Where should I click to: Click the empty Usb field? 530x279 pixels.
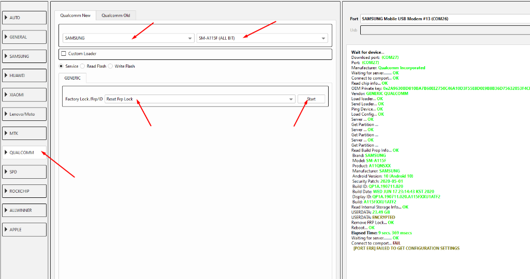coord(445,30)
